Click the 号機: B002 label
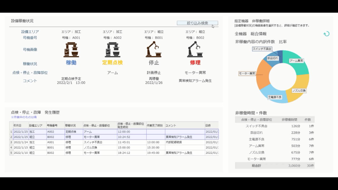The width and height of the screenshot is (338, 190). click(195, 38)
